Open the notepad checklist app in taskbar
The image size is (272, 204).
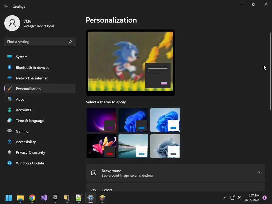pos(79,198)
